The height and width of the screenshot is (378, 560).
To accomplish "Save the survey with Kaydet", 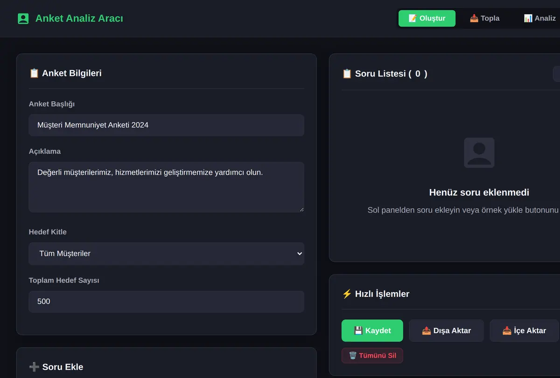I will click(x=372, y=330).
